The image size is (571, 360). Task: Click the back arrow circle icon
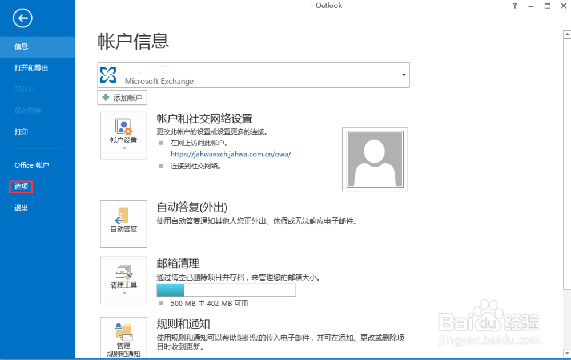(23, 18)
